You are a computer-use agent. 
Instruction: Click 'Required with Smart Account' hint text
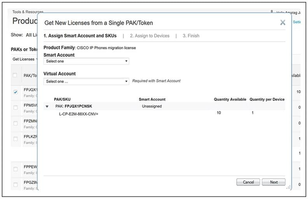[156, 81]
